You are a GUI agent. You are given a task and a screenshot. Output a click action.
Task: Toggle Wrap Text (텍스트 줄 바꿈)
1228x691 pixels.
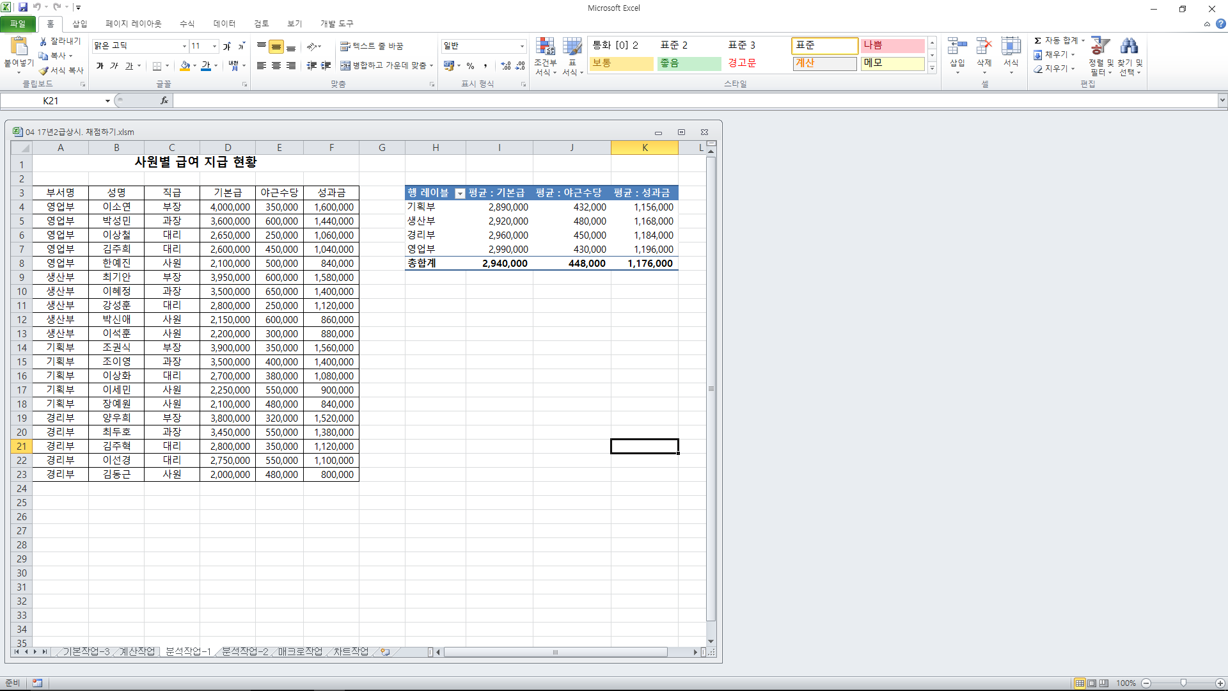point(372,46)
